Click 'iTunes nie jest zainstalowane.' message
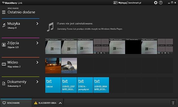 pos(75,24)
